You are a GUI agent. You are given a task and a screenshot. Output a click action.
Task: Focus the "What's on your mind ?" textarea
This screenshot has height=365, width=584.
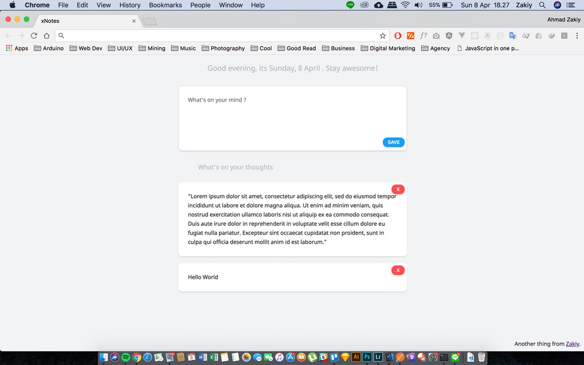(292, 118)
